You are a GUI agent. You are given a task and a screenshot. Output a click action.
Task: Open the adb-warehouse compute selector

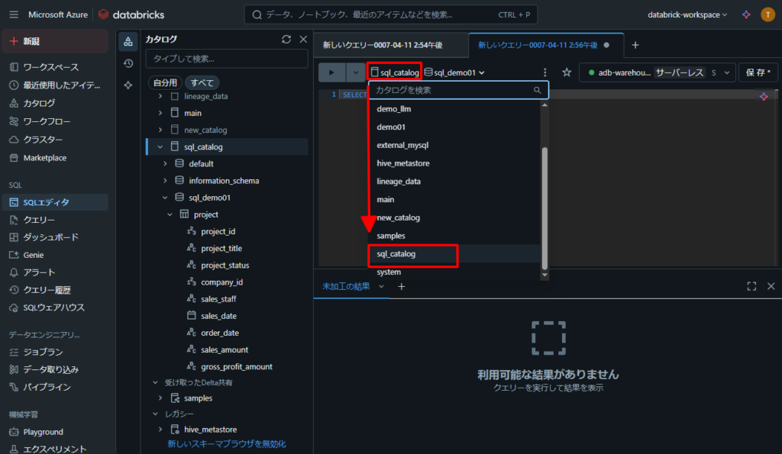pyautogui.click(x=656, y=72)
